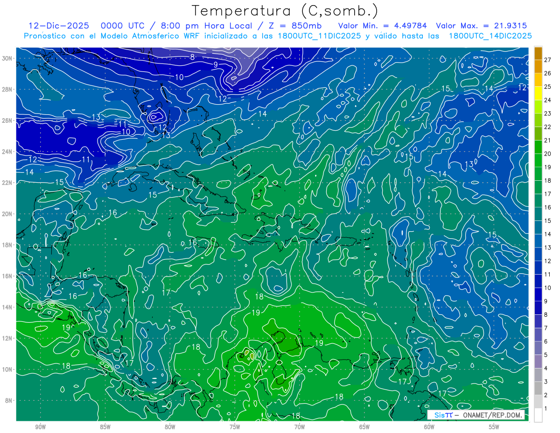Click the "90W" longitude label
Image resolution: width=560 pixels, height=433 pixels.
[x=40, y=427]
